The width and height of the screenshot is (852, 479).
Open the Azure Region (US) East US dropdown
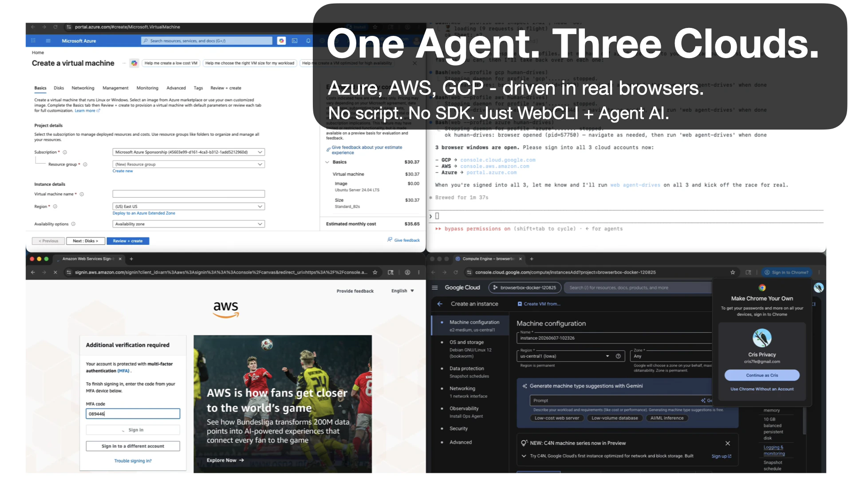(189, 207)
